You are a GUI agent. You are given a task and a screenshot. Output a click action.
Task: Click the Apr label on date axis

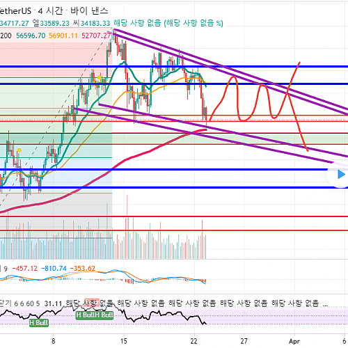click(x=294, y=341)
